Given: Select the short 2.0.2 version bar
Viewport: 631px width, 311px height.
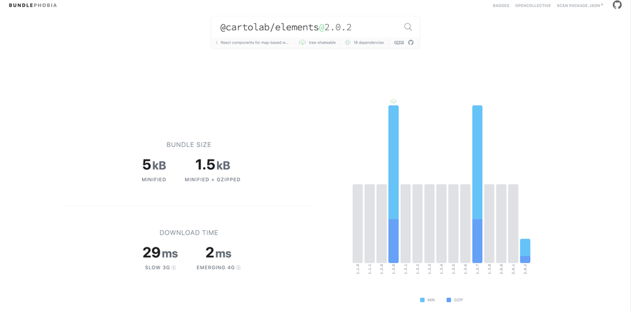Looking at the screenshot, I should click(x=525, y=250).
